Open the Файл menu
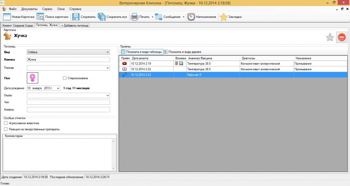350x186 pixels. (13, 9)
